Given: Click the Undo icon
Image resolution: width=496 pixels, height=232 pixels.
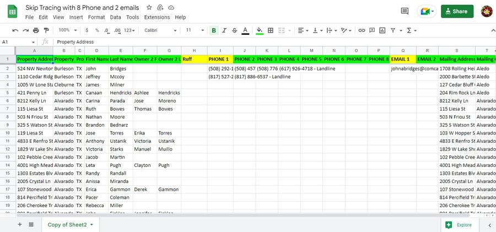Looking at the screenshot, I should pos(15,30).
